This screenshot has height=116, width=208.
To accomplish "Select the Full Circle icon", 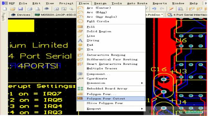I will tap(80, 21).
